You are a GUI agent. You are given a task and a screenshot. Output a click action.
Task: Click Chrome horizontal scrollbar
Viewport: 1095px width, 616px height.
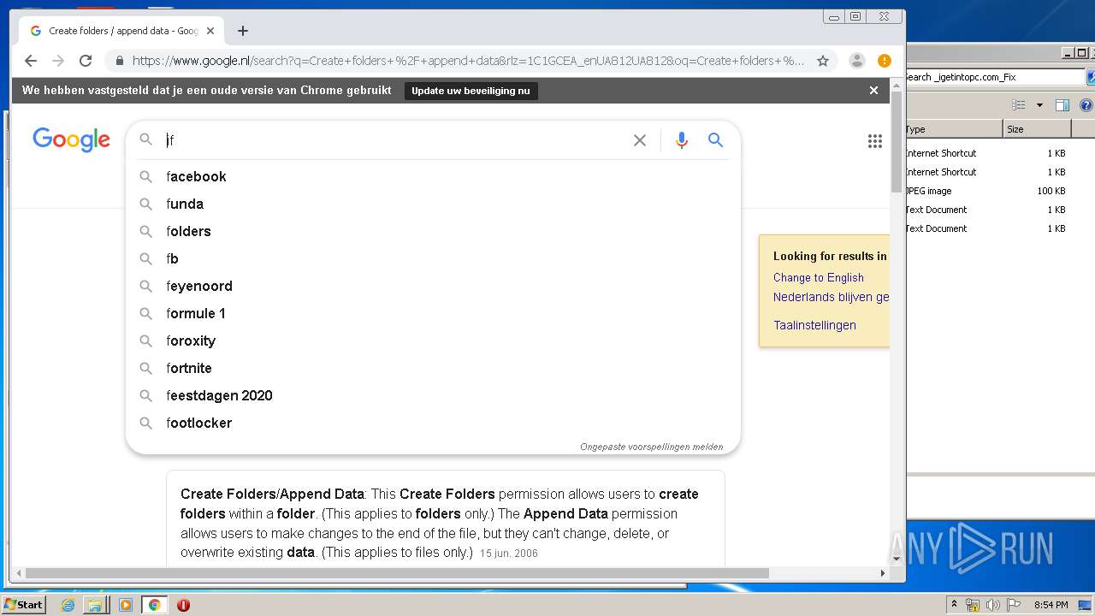point(398,573)
